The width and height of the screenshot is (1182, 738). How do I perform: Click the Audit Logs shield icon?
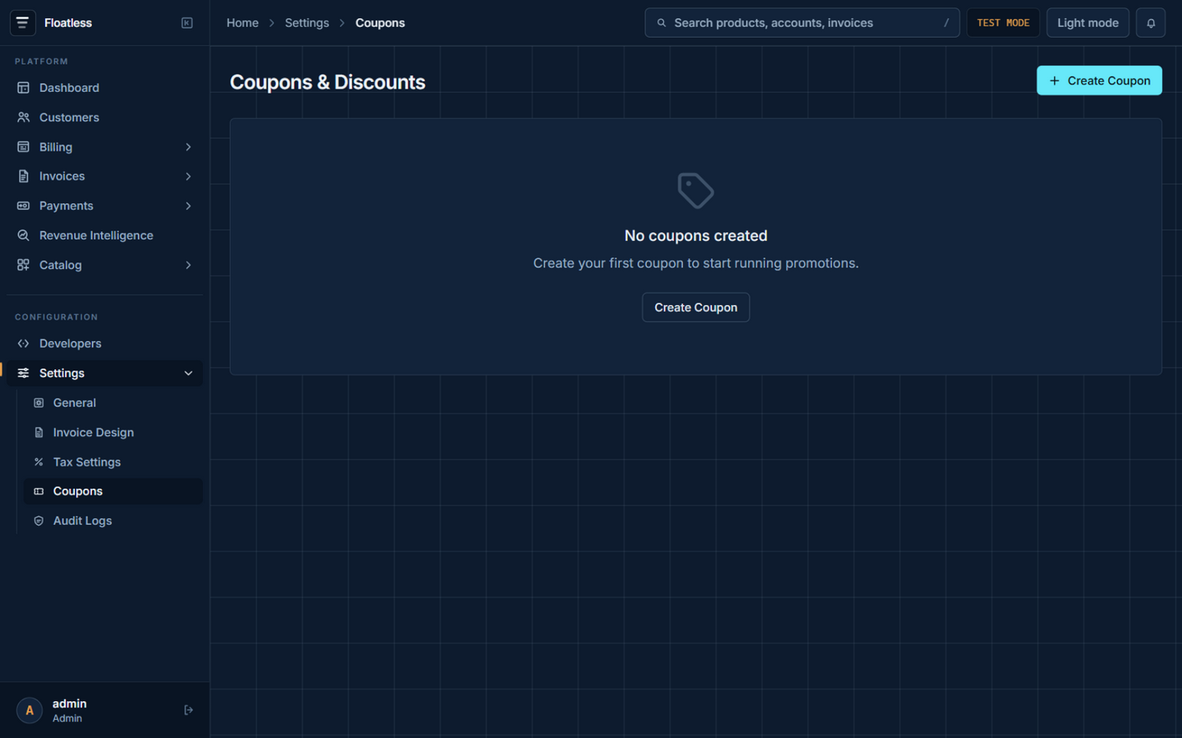(x=39, y=521)
